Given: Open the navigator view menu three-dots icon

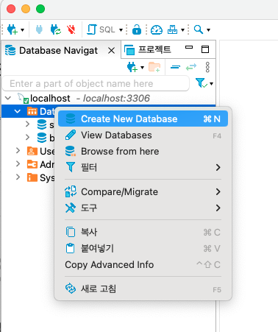Looking at the screenshot, I should pyautogui.click(x=207, y=67).
